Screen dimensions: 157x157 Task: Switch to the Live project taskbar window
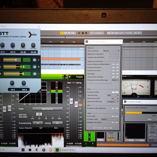point(65,150)
